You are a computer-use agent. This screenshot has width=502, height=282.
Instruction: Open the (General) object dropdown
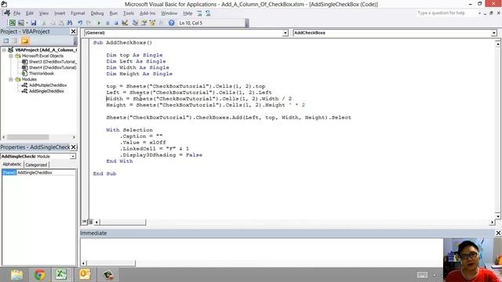285,33
